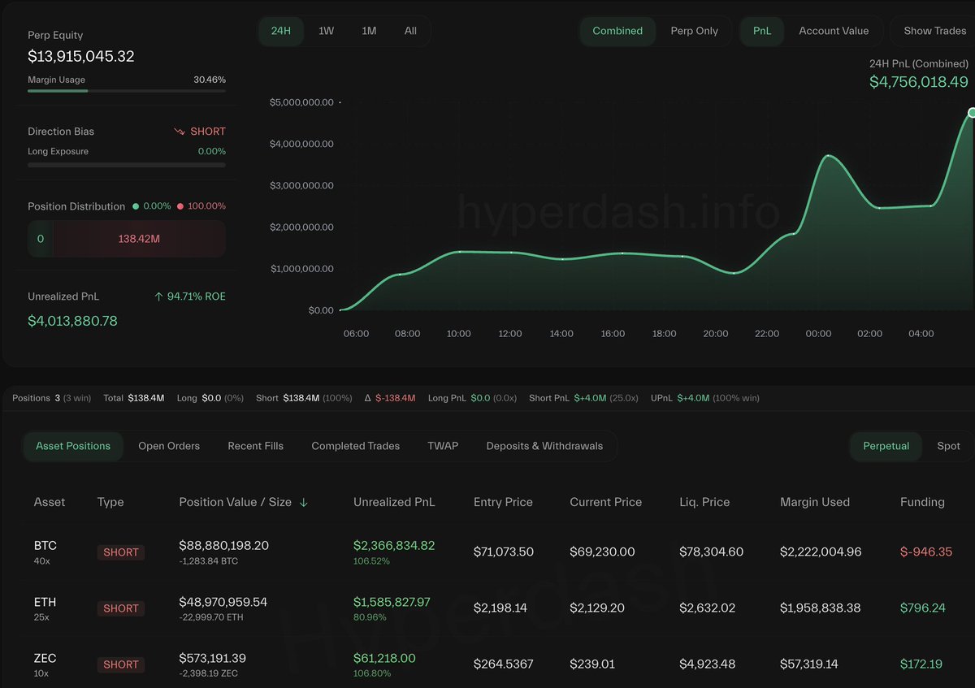
Task: Click the ROE up arrow icon
Action: pos(158,296)
